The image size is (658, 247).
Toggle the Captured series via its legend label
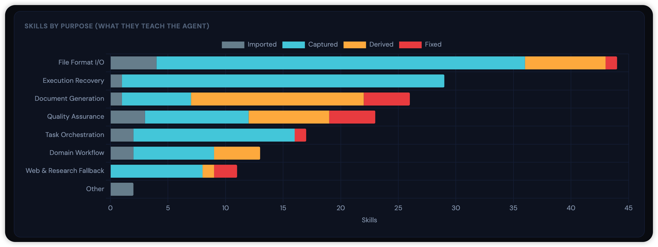(x=323, y=45)
